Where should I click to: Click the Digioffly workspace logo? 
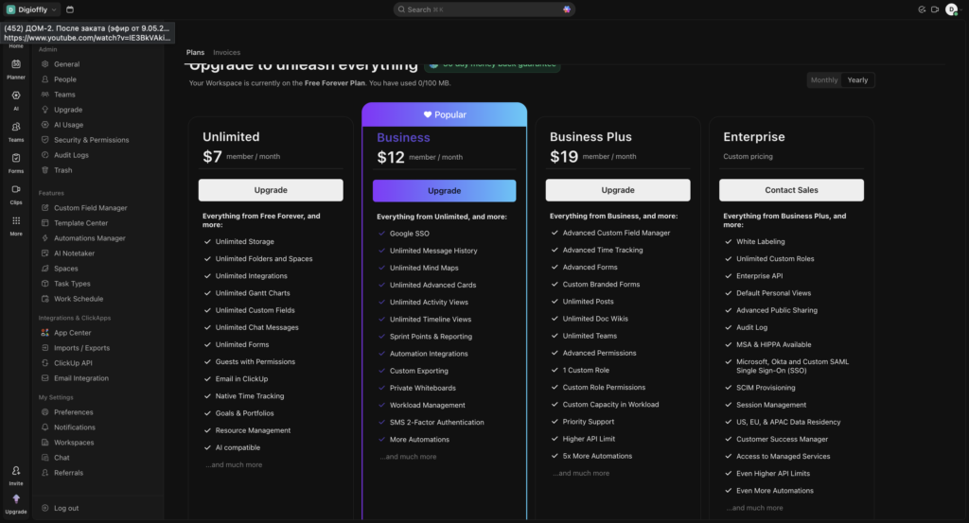pyautogui.click(x=10, y=9)
